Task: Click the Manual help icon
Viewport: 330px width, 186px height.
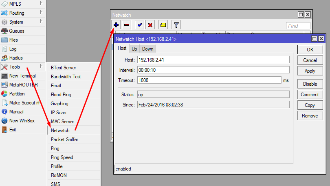Action: [x=4, y=112]
